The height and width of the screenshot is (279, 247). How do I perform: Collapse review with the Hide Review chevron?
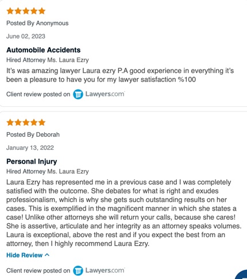[47, 255]
